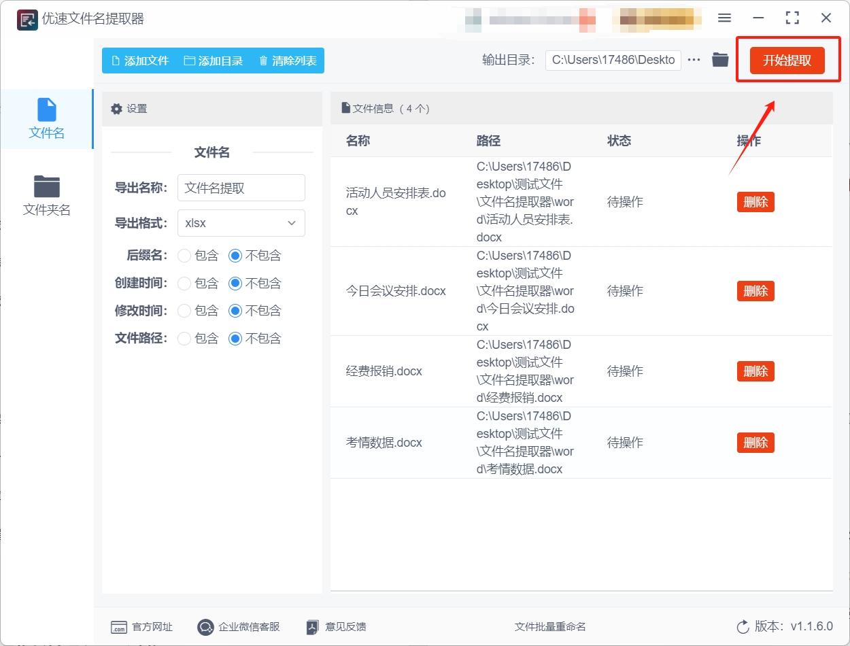
Task: Click the 导出名称 input field
Action: pyautogui.click(x=241, y=188)
